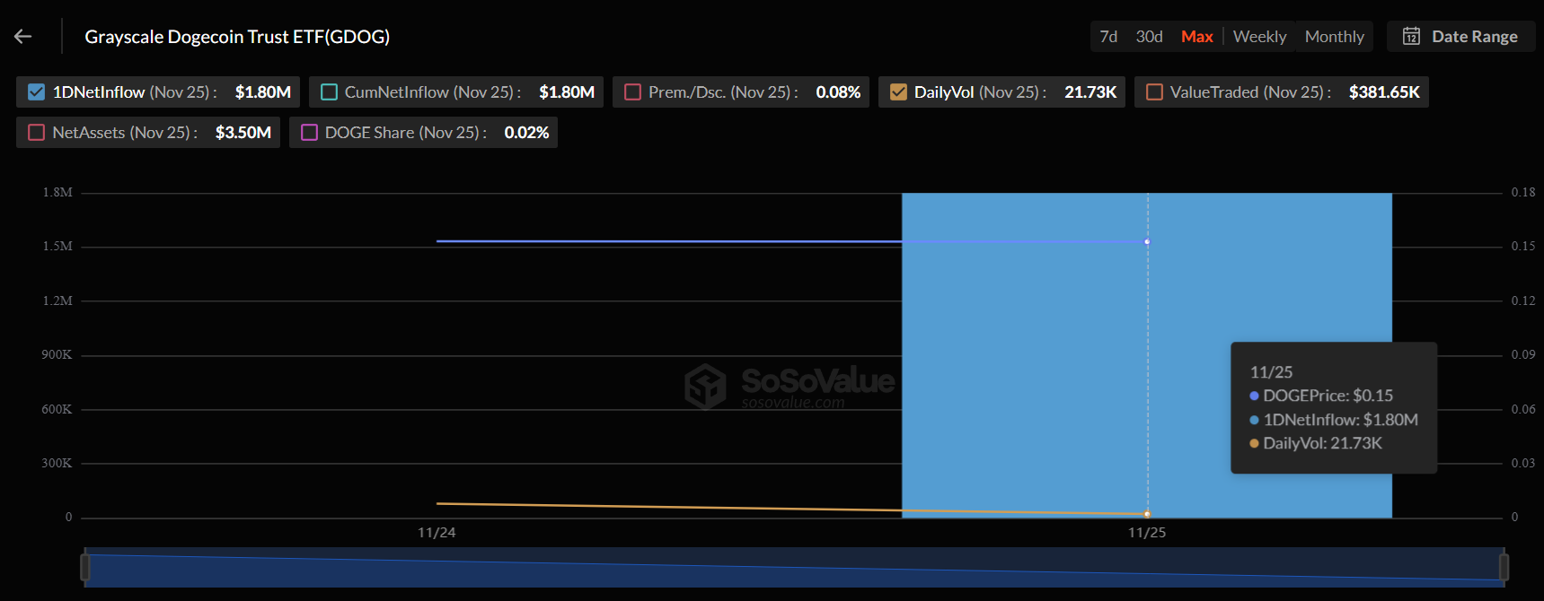Uncheck the 1DNetInflow checkbox
The height and width of the screenshot is (601, 1544).
pos(37,92)
